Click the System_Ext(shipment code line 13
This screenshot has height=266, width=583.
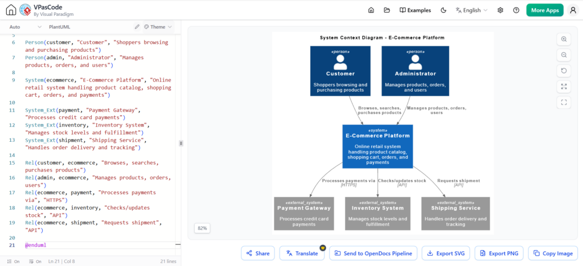click(86, 144)
